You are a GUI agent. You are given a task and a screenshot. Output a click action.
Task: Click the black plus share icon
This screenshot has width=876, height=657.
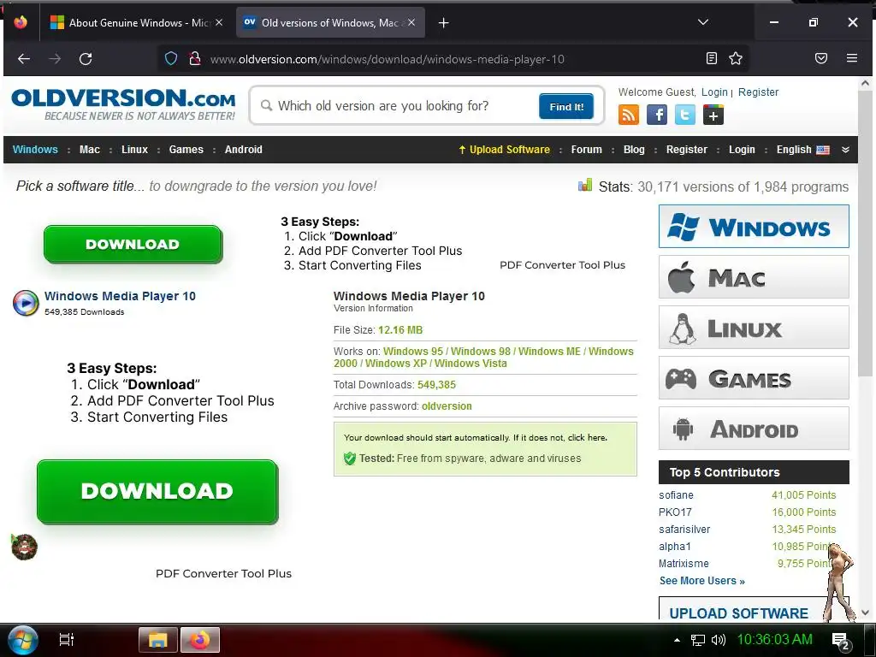coord(713,115)
